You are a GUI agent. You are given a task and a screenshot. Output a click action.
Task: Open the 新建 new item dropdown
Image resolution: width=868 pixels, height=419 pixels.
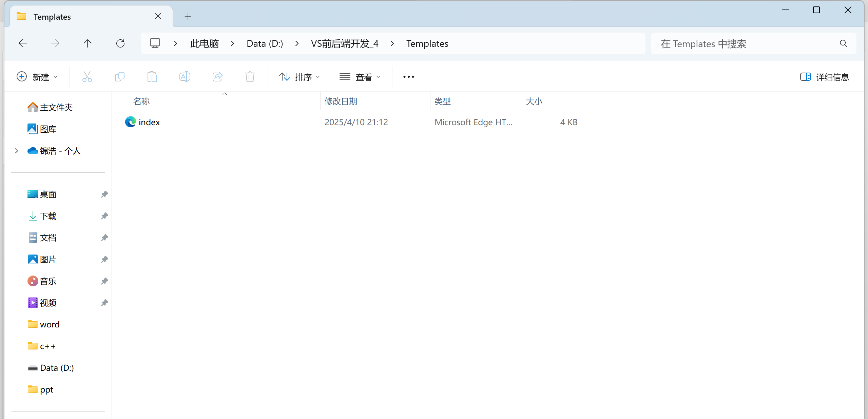tap(37, 77)
